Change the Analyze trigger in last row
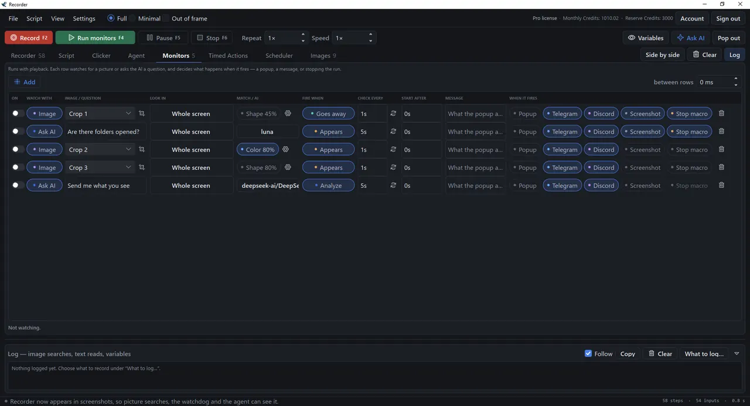This screenshot has height=406, width=750. pos(328,186)
